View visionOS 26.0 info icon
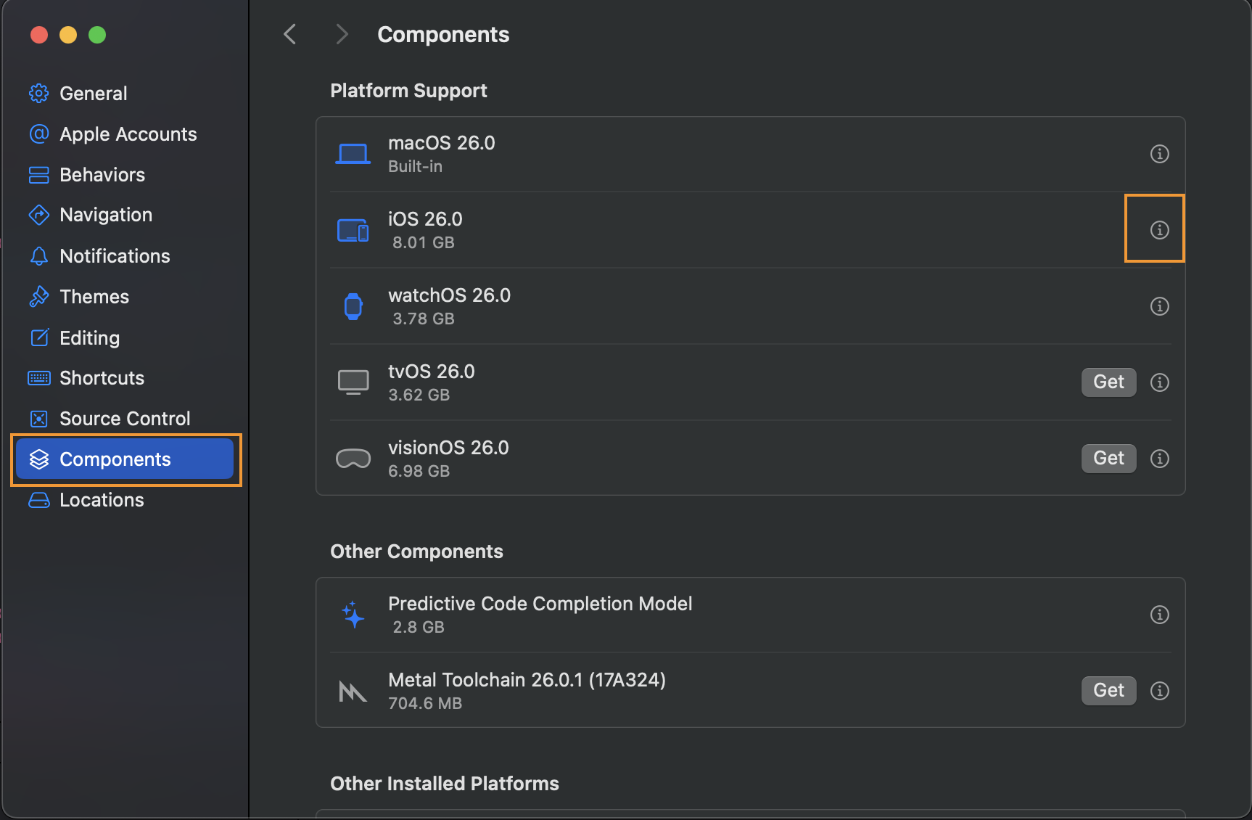The width and height of the screenshot is (1252, 820). (1159, 459)
